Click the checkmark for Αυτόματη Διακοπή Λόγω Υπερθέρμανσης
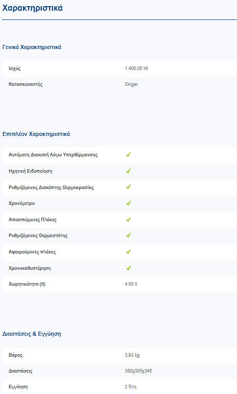237x394 pixels. point(128,155)
